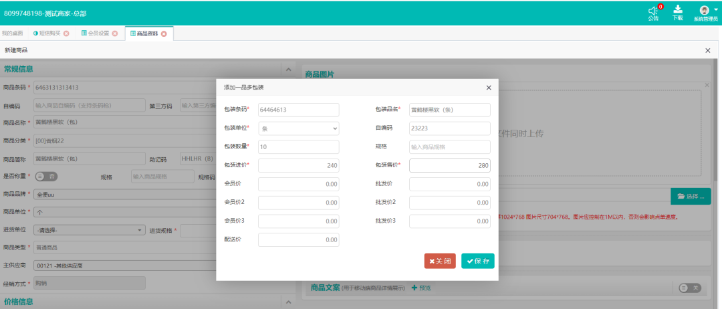
Task: Toggle the 商品文案 switch
Action: coord(689,288)
